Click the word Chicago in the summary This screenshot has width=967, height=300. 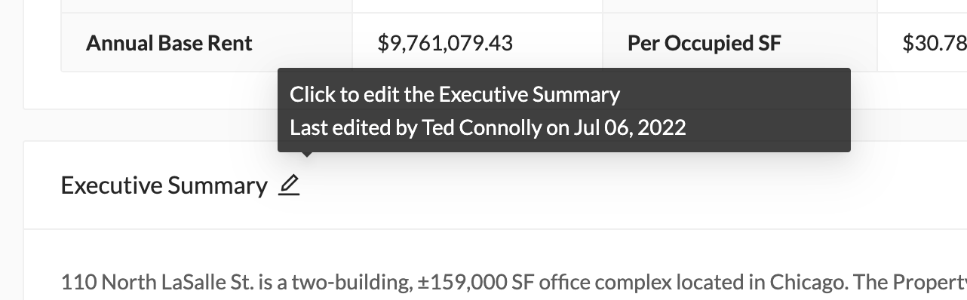click(805, 283)
